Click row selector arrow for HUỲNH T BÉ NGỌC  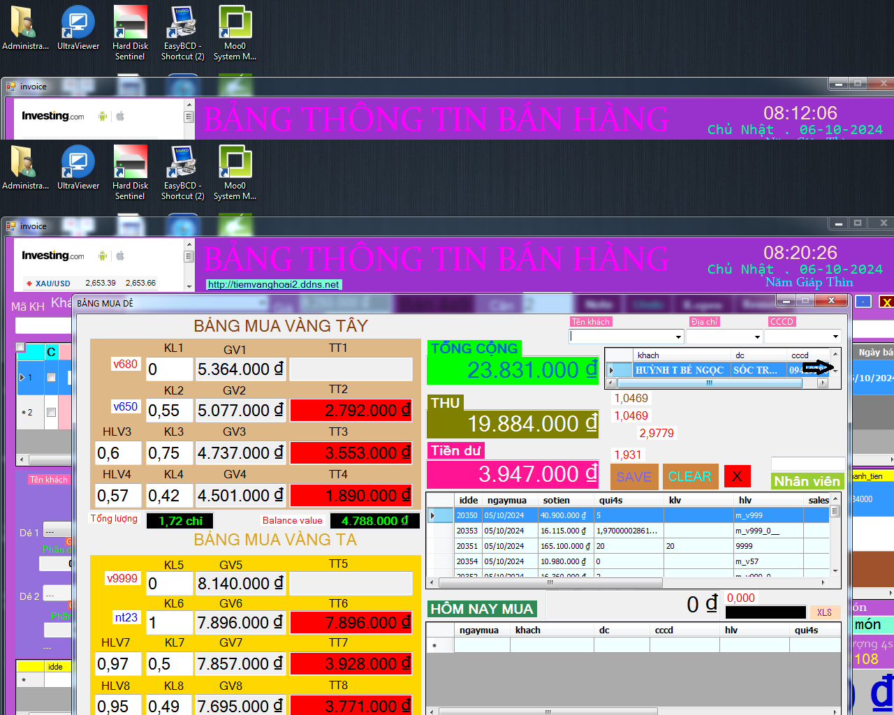[x=612, y=370]
